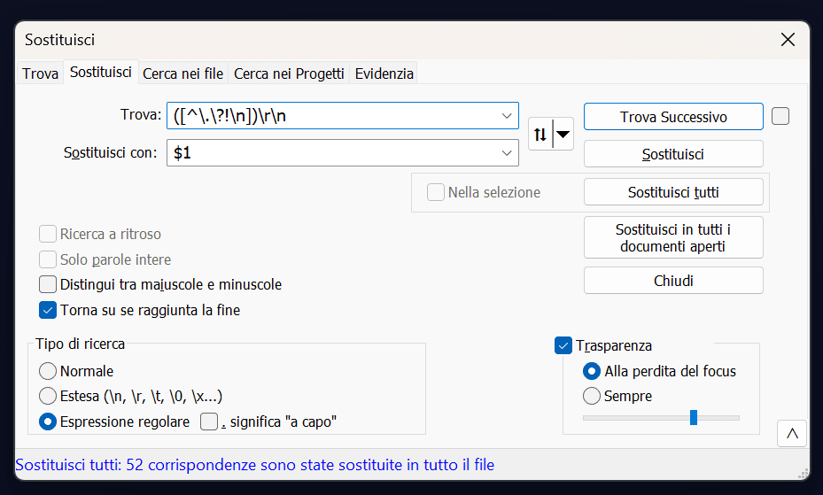Uncheck Torna su se raggiunta la fine
The width and height of the screenshot is (823, 495).
tap(48, 310)
